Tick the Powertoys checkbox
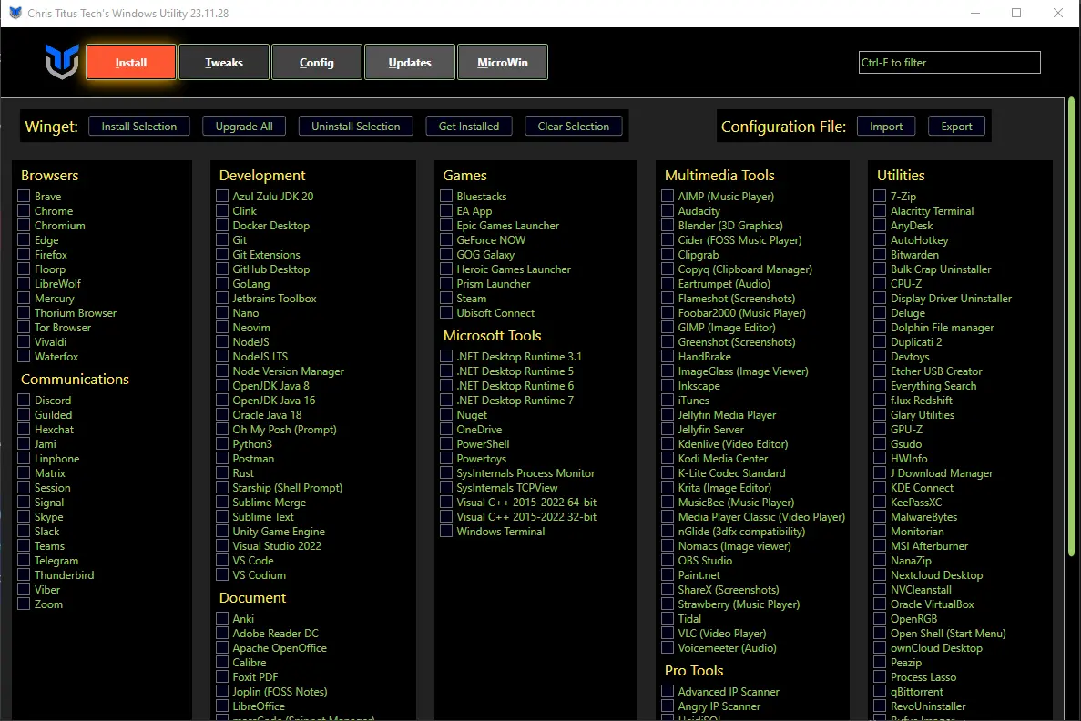Image resolution: width=1081 pixels, height=721 pixels. coord(446,459)
